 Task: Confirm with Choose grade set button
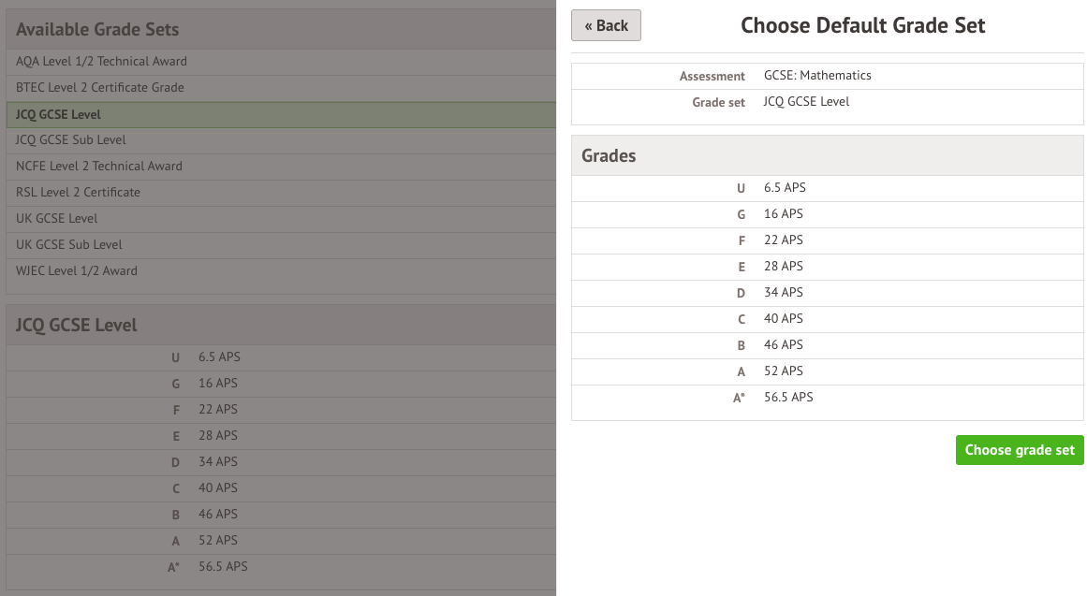click(1019, 450)
